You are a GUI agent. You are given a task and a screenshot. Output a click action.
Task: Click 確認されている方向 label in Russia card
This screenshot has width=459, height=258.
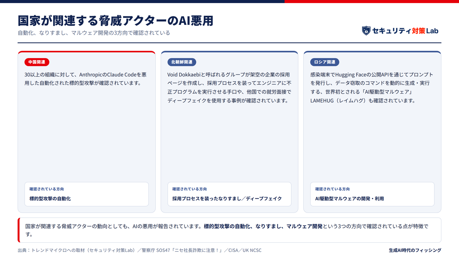332,189
